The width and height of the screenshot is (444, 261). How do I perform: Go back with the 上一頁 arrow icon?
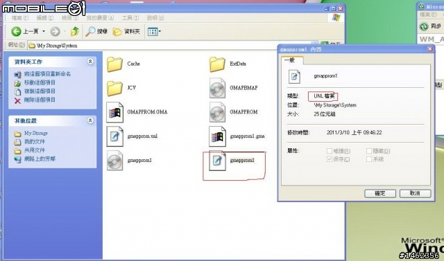pyautogui.click(x=16, y=31)
